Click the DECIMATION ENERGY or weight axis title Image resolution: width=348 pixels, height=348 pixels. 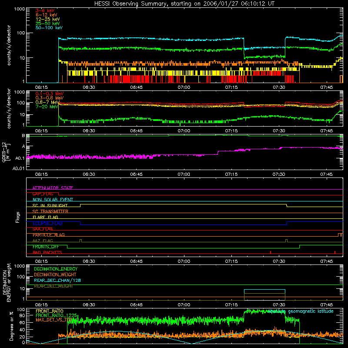click(7, 282)
